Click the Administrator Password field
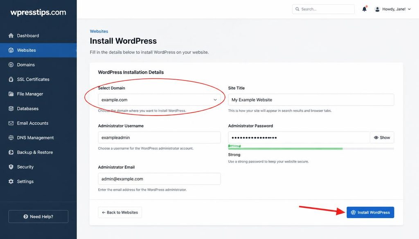The height and width of the screenshot is (239, 419). point(299,137)
